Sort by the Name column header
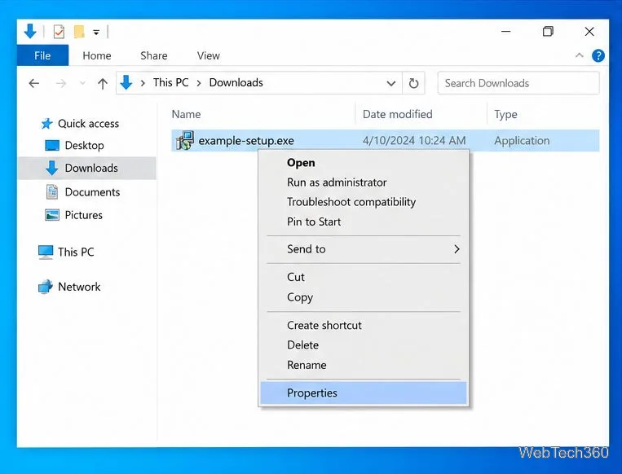 [x=186, y=114]
